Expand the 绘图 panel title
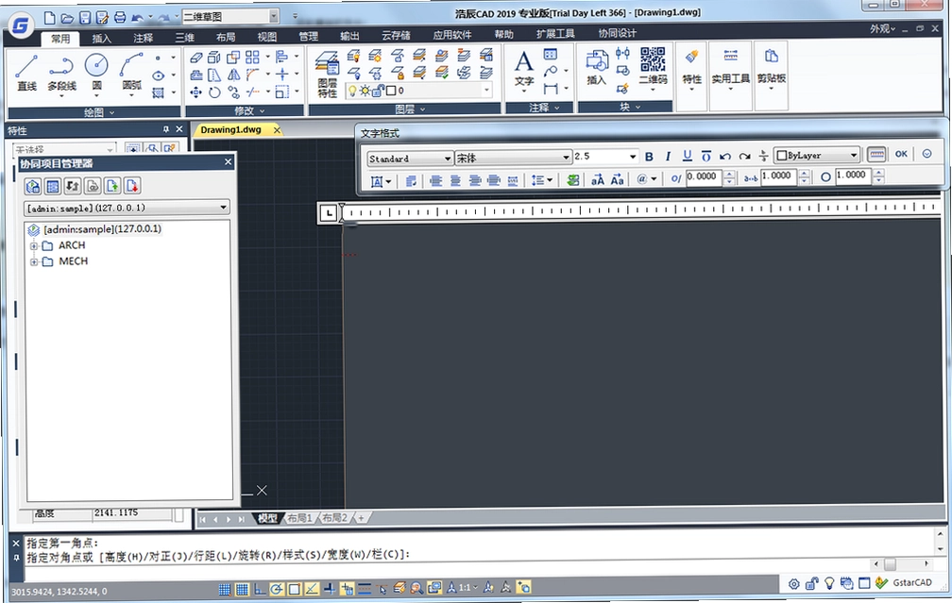The height and width of the screenshot is (603, 952). (98, 112)
